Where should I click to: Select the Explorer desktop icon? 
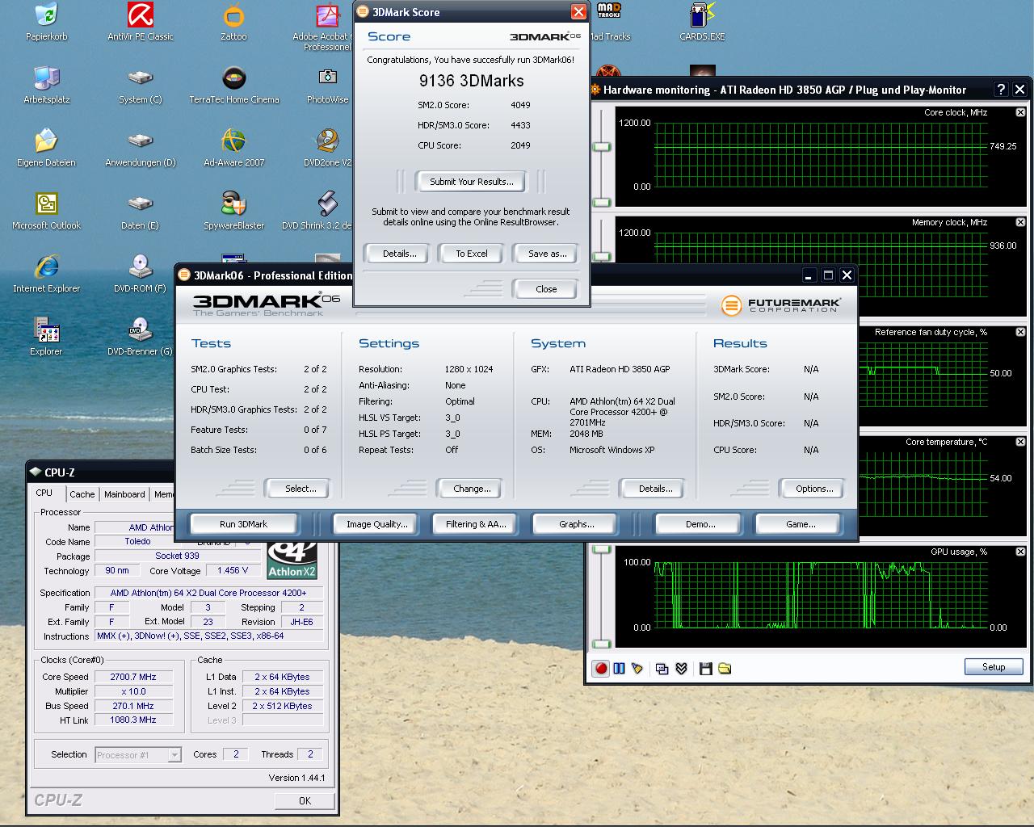[x=46, y=337]
